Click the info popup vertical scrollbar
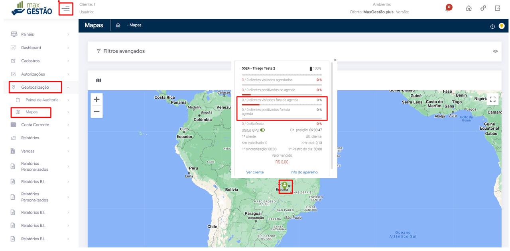The image size is (510, 251). pos(332,115)
